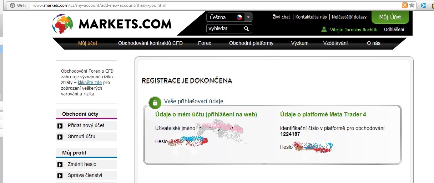434x183 pixels.
Task: Click the Czech flag icon
Action: coord(239,17)
